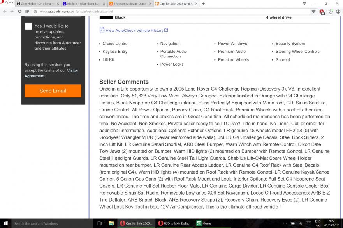Open Wi-Fi network tray icon

(x=301, y=223)
